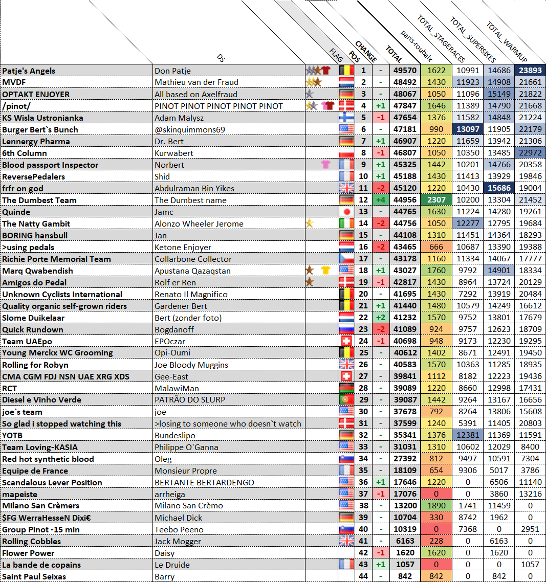
Task: Select the team cell Young Merckx WC Grooming
Action: point(77,352)
